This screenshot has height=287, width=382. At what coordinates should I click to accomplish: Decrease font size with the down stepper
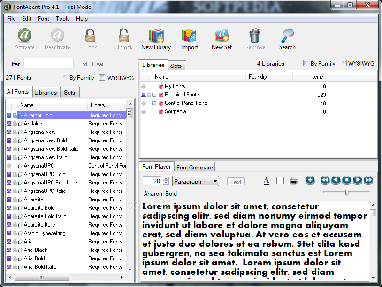click(166, 183)
